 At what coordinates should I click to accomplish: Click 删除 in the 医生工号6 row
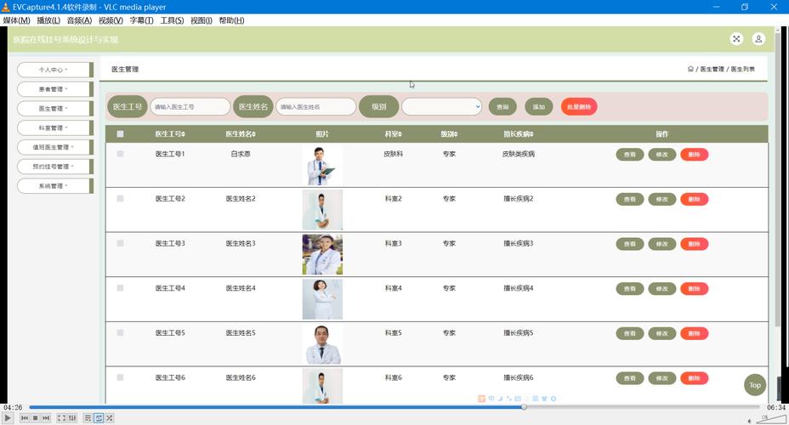695,378
